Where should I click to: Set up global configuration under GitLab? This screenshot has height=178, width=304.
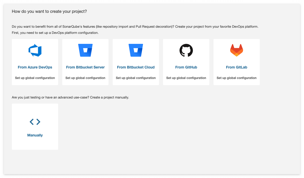pyautogui.click(x=237, y=78)
